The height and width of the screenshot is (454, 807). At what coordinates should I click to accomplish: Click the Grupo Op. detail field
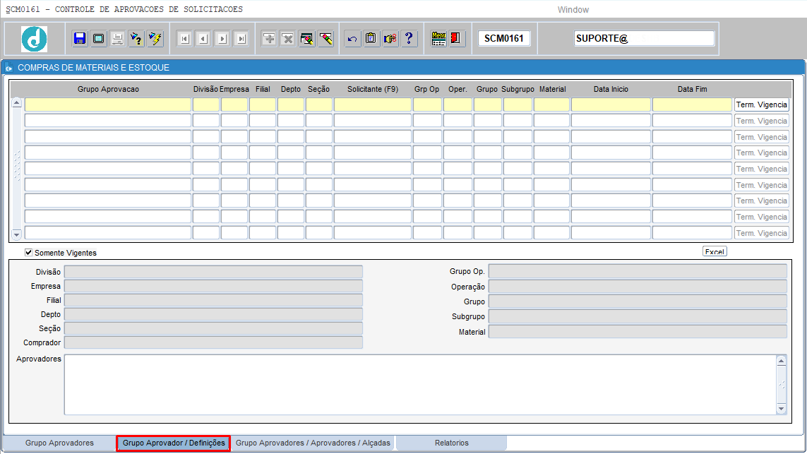tap(638, 271)
